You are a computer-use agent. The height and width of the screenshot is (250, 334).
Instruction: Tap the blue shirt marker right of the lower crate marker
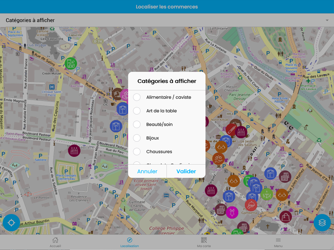click(229, 196)
